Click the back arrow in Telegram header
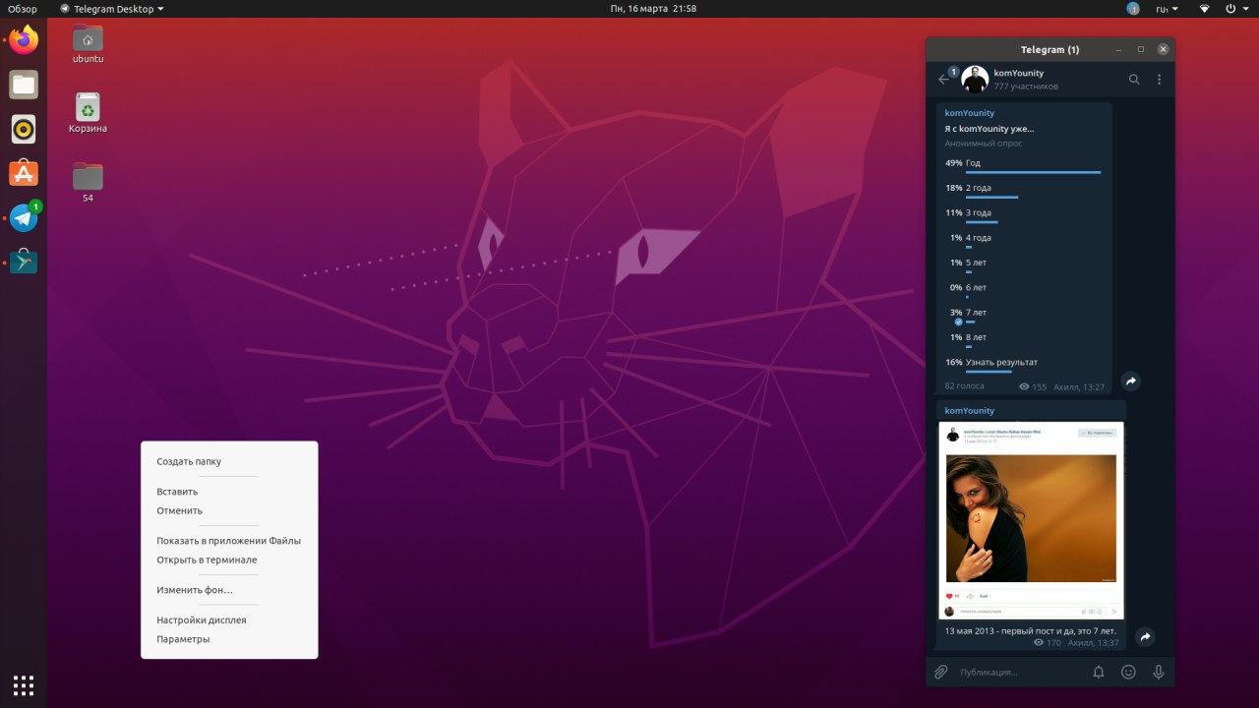This screenshot has height=708, width=1259. click(x=944, y=80)
